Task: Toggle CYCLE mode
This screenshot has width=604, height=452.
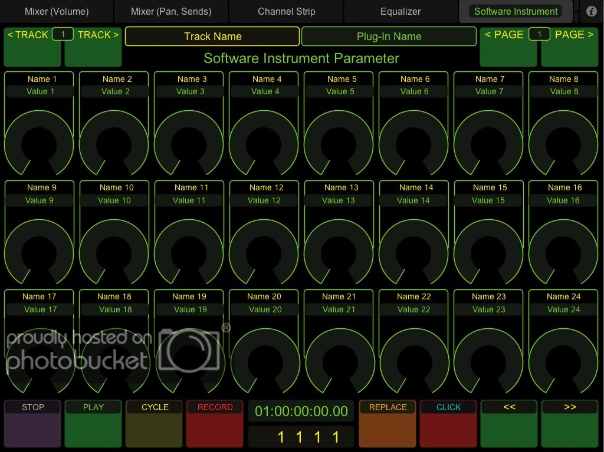Action: click(x=155, y=424)
